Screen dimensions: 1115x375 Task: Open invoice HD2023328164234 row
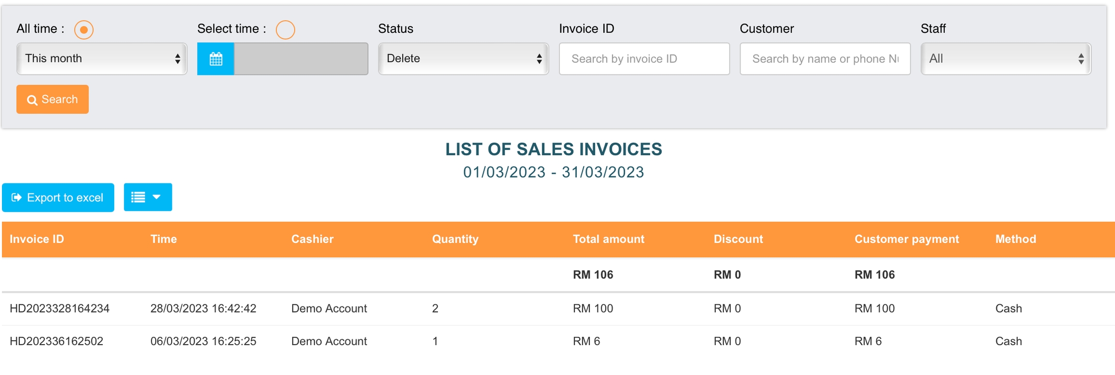[60, 309]
